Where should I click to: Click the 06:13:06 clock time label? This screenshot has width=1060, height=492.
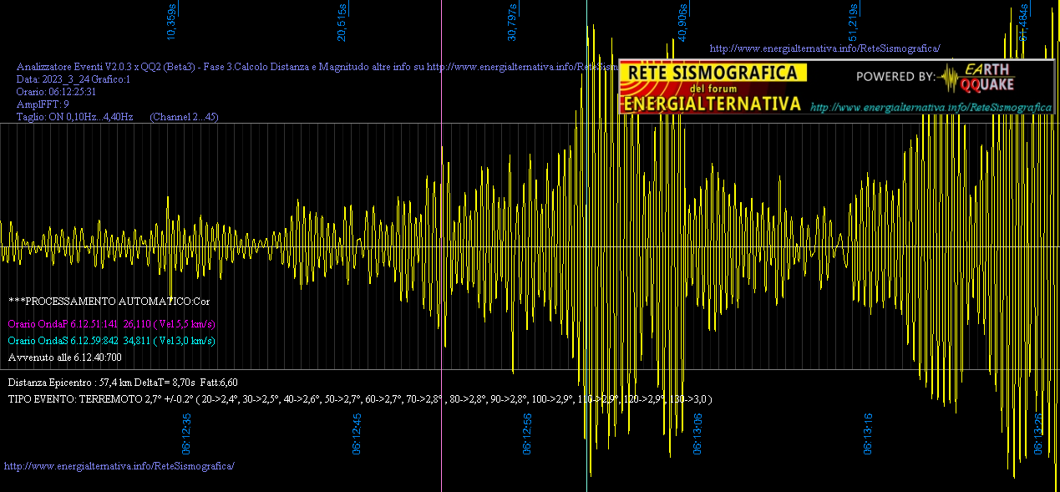[697, 434]
